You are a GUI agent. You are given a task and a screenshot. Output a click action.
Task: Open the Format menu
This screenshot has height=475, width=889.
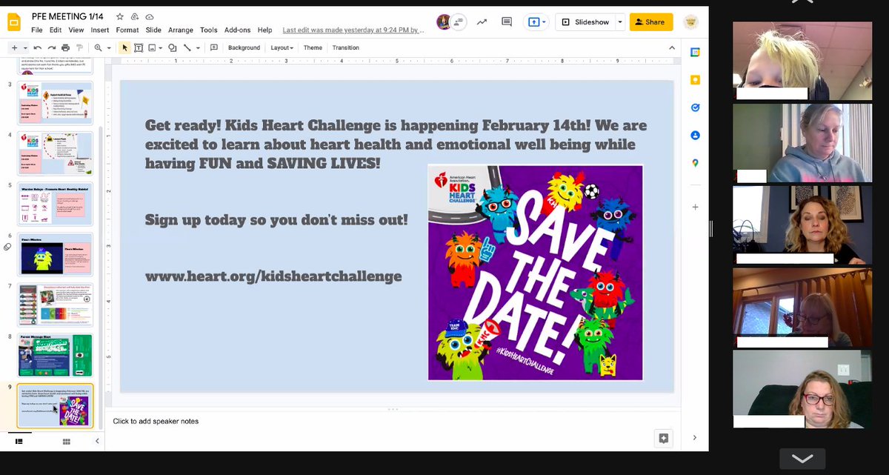coord(127,30)
